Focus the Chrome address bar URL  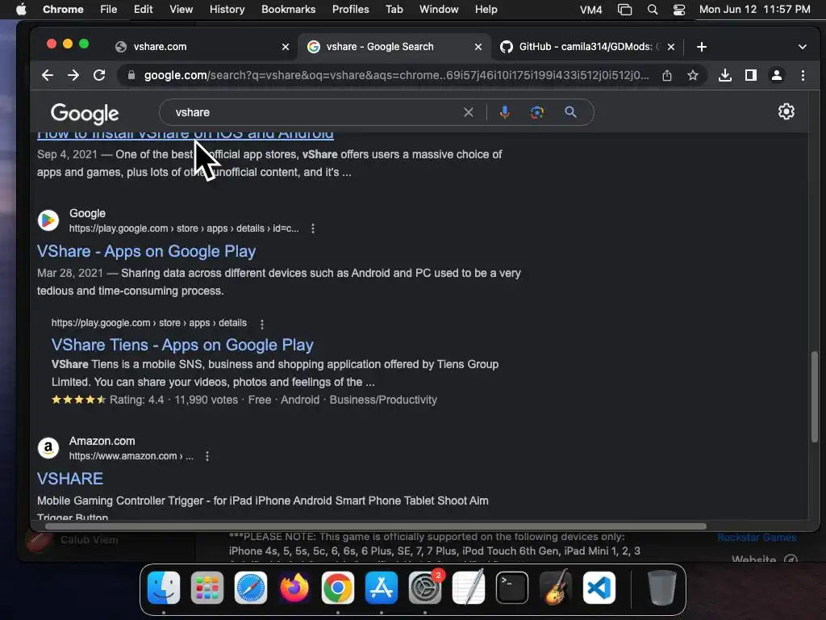pos(396,75)
